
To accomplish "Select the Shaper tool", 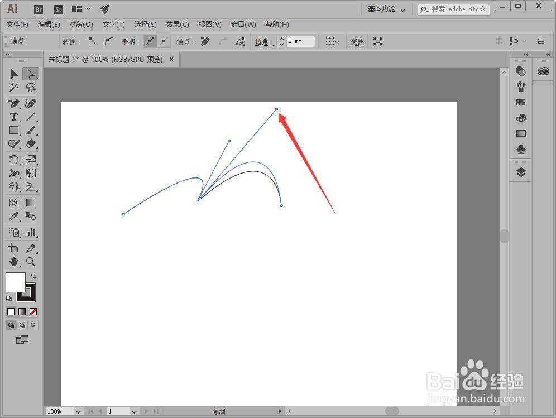I will click(14, 143).
